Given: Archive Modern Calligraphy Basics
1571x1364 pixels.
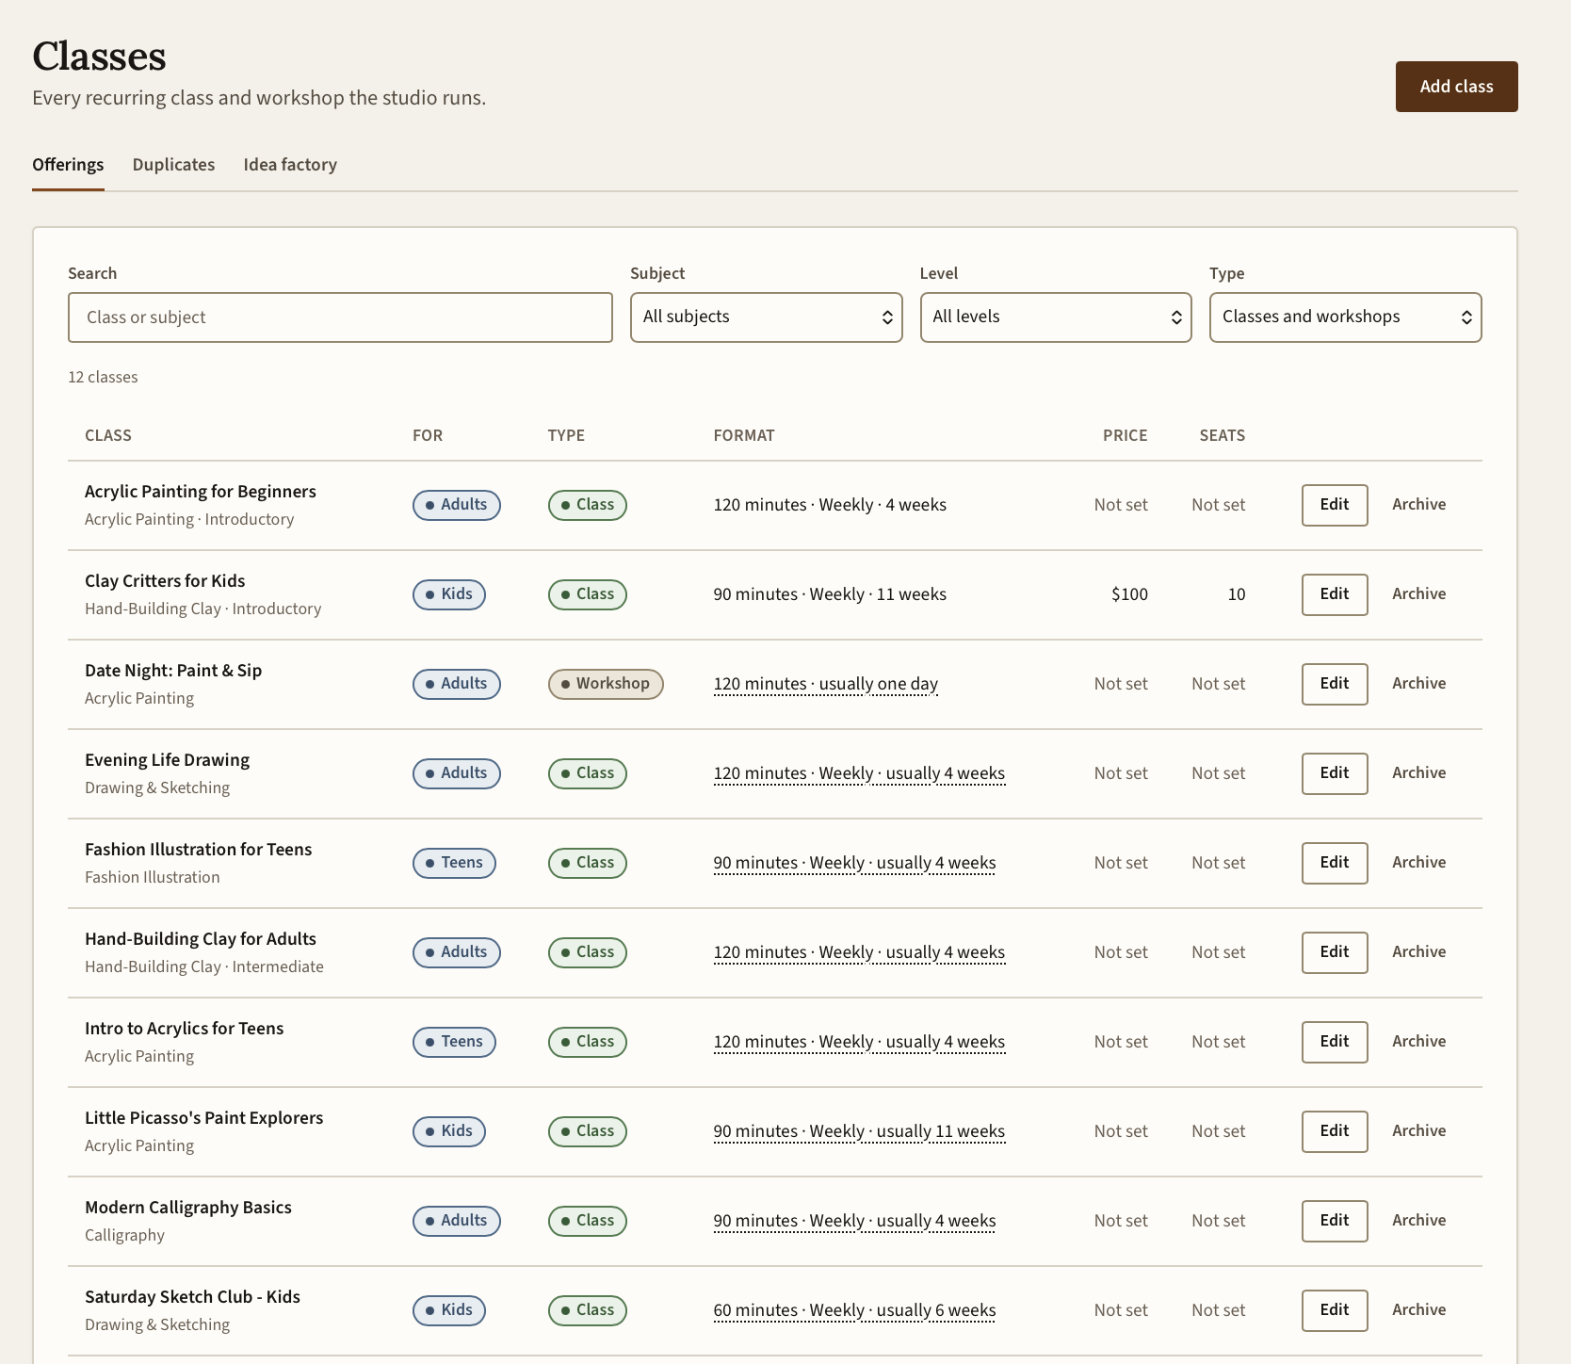Looking at the screenshot, I should tap(1418, 1221).
